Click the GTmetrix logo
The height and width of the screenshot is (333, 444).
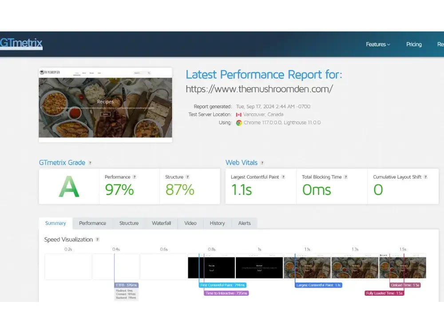(21, 44)
